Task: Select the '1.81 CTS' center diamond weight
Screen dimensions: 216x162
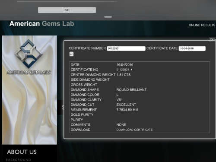Action: click(124, 75)
